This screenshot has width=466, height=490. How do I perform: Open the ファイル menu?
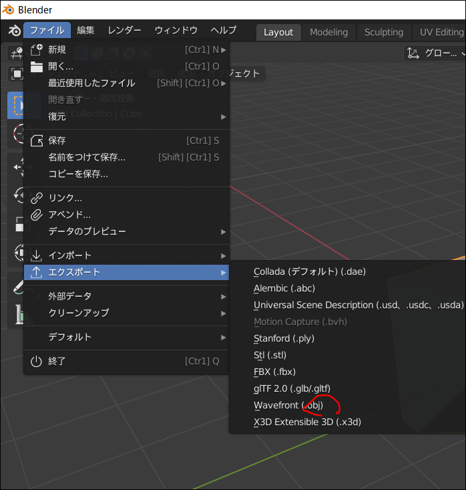tap(47, 30)
